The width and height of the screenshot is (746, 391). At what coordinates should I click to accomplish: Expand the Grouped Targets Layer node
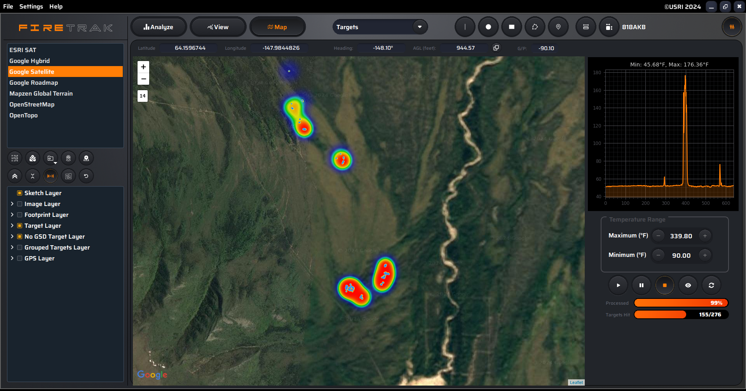(12, 248)
